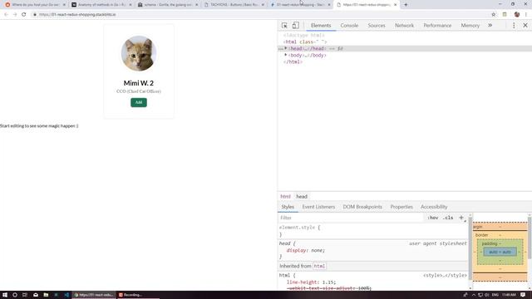
Task: Select the doctype html line
Action: coord(303,35)
